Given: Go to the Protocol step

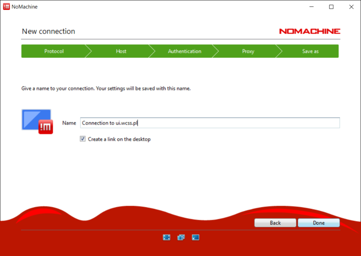Looking at the screenshot, I should coord(54,51).
